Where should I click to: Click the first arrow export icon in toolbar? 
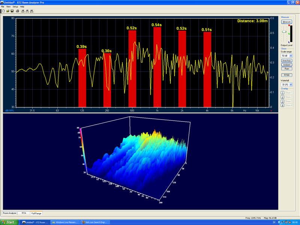coord(23,11)
